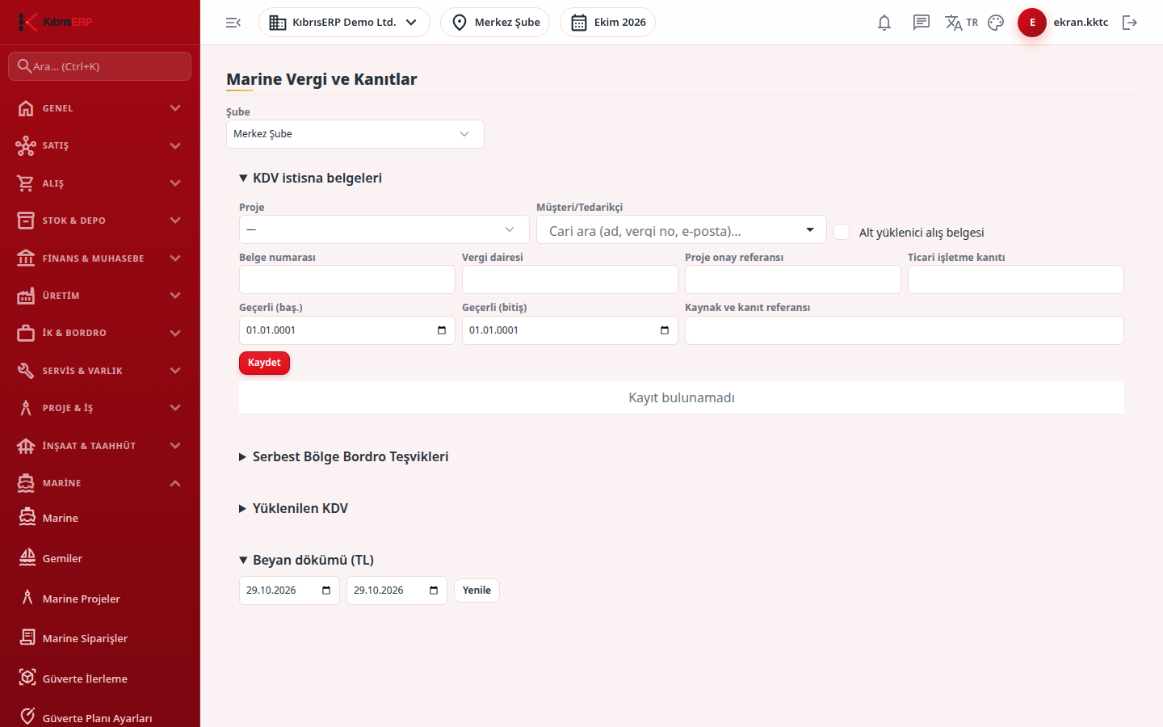Open the Merkez Şube branch selector
This screenshot has width=1163, height=727.
(495, 23)
